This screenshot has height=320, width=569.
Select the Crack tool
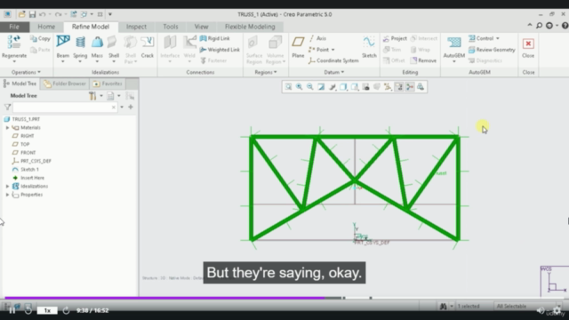148,47
